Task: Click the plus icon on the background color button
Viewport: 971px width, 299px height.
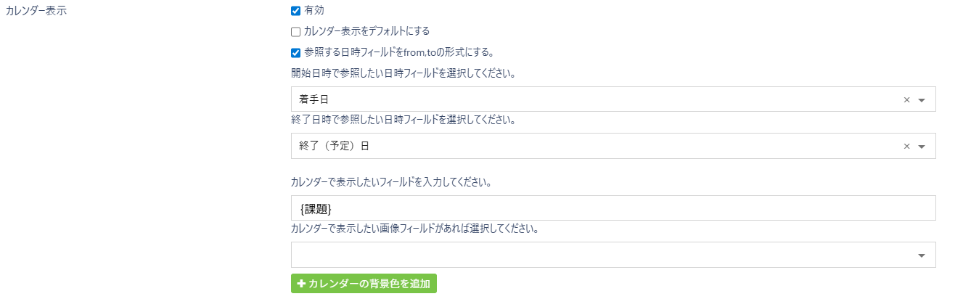Action: 300,284
